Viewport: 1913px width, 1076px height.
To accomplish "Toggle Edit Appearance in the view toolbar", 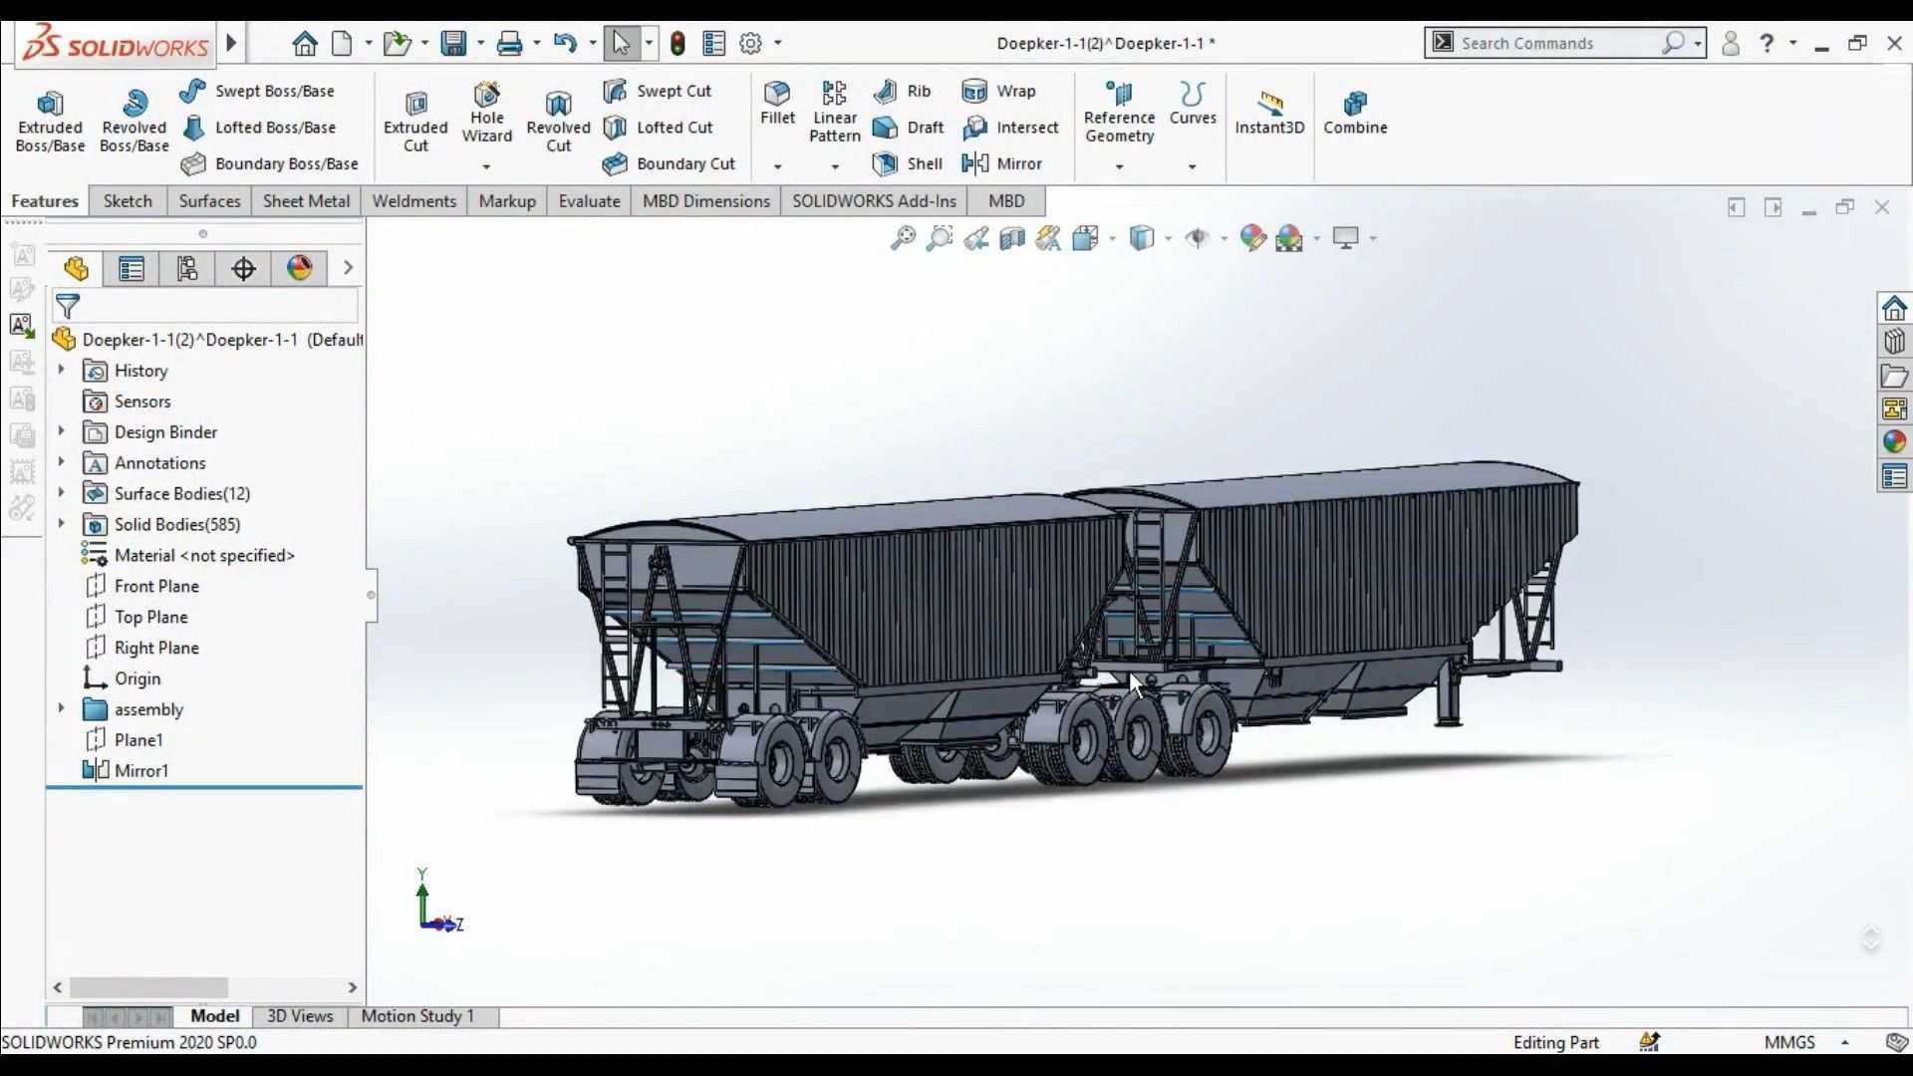I will [x=1253, y=238].
